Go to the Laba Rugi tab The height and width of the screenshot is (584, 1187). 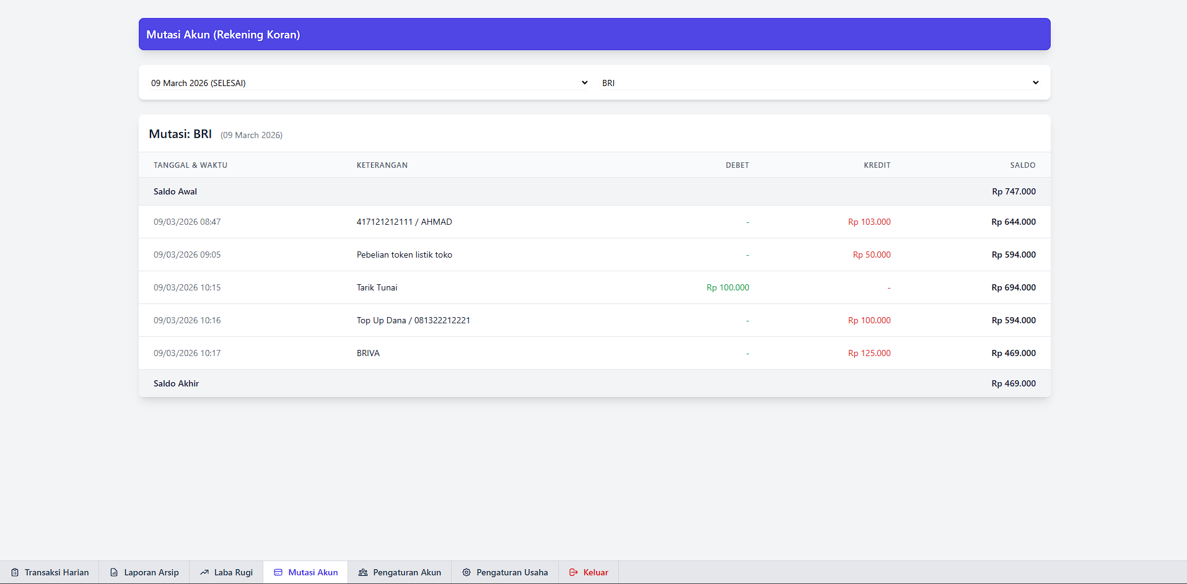234,572
